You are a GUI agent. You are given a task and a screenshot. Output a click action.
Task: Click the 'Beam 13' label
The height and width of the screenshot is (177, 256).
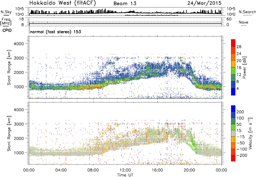click(x=125, y=4)
